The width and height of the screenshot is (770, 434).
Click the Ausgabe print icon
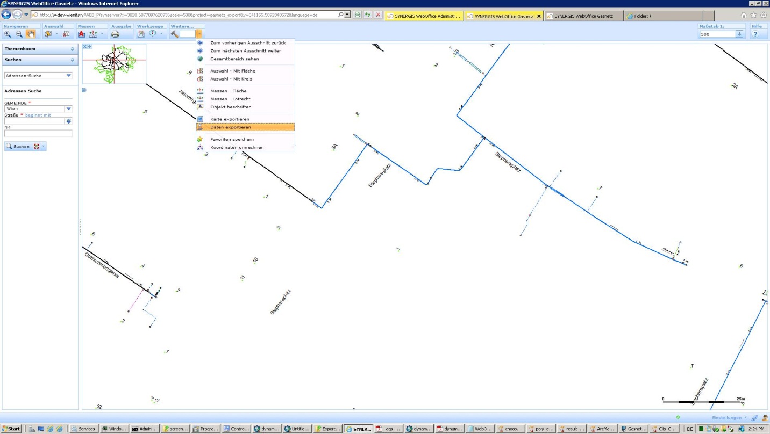pyautogui.click(x=115, y=34)
